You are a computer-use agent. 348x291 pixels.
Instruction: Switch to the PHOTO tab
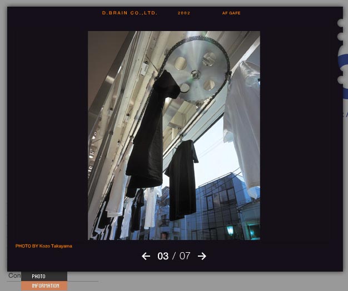coord(39,276)
